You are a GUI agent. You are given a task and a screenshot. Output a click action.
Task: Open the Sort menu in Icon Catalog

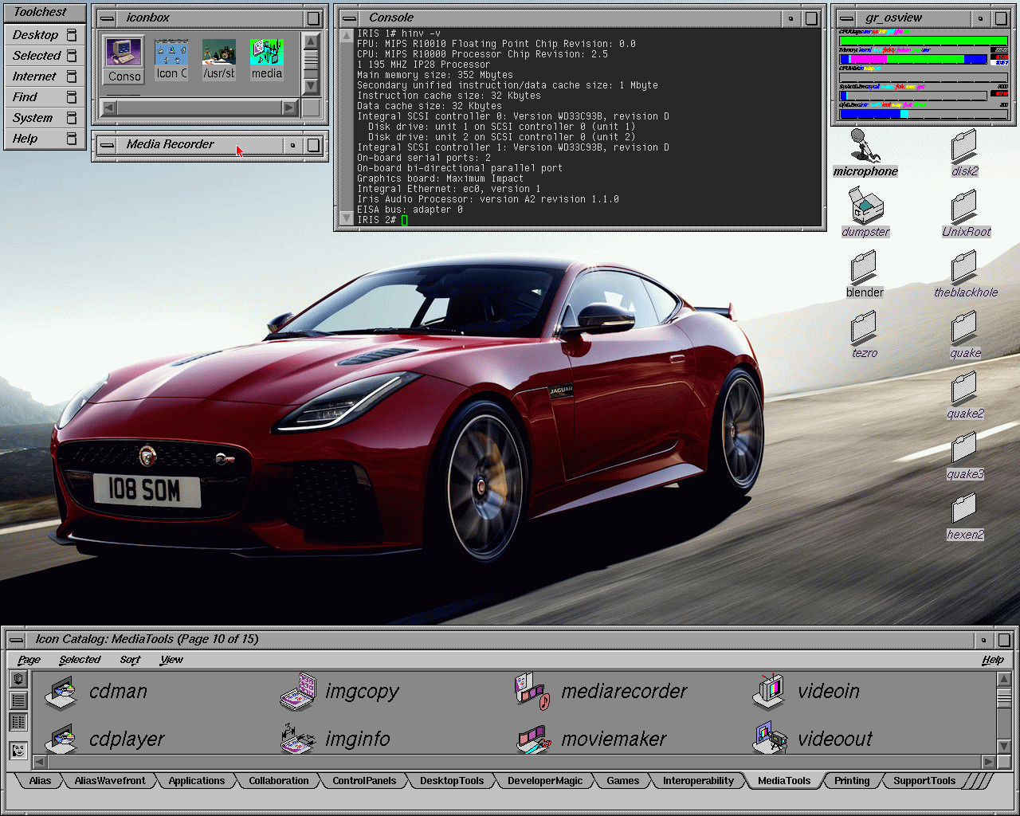coord(130,660)
